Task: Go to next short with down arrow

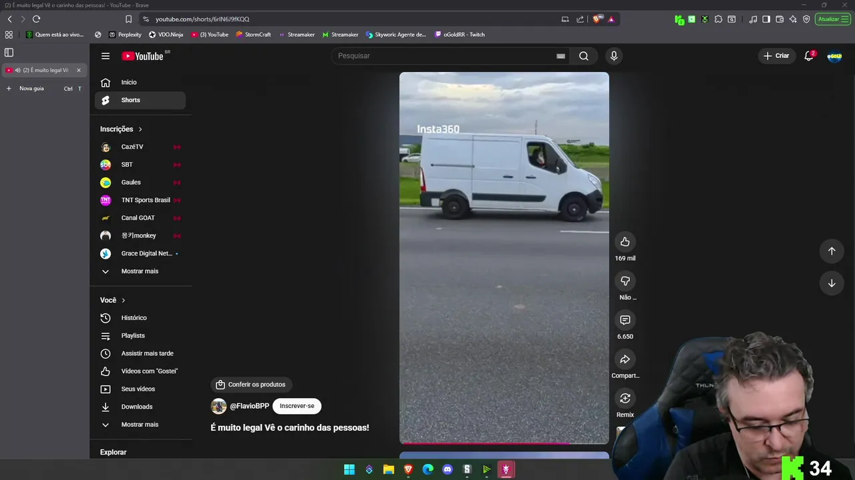Action: pyautogui.click(x=832, y=283)
